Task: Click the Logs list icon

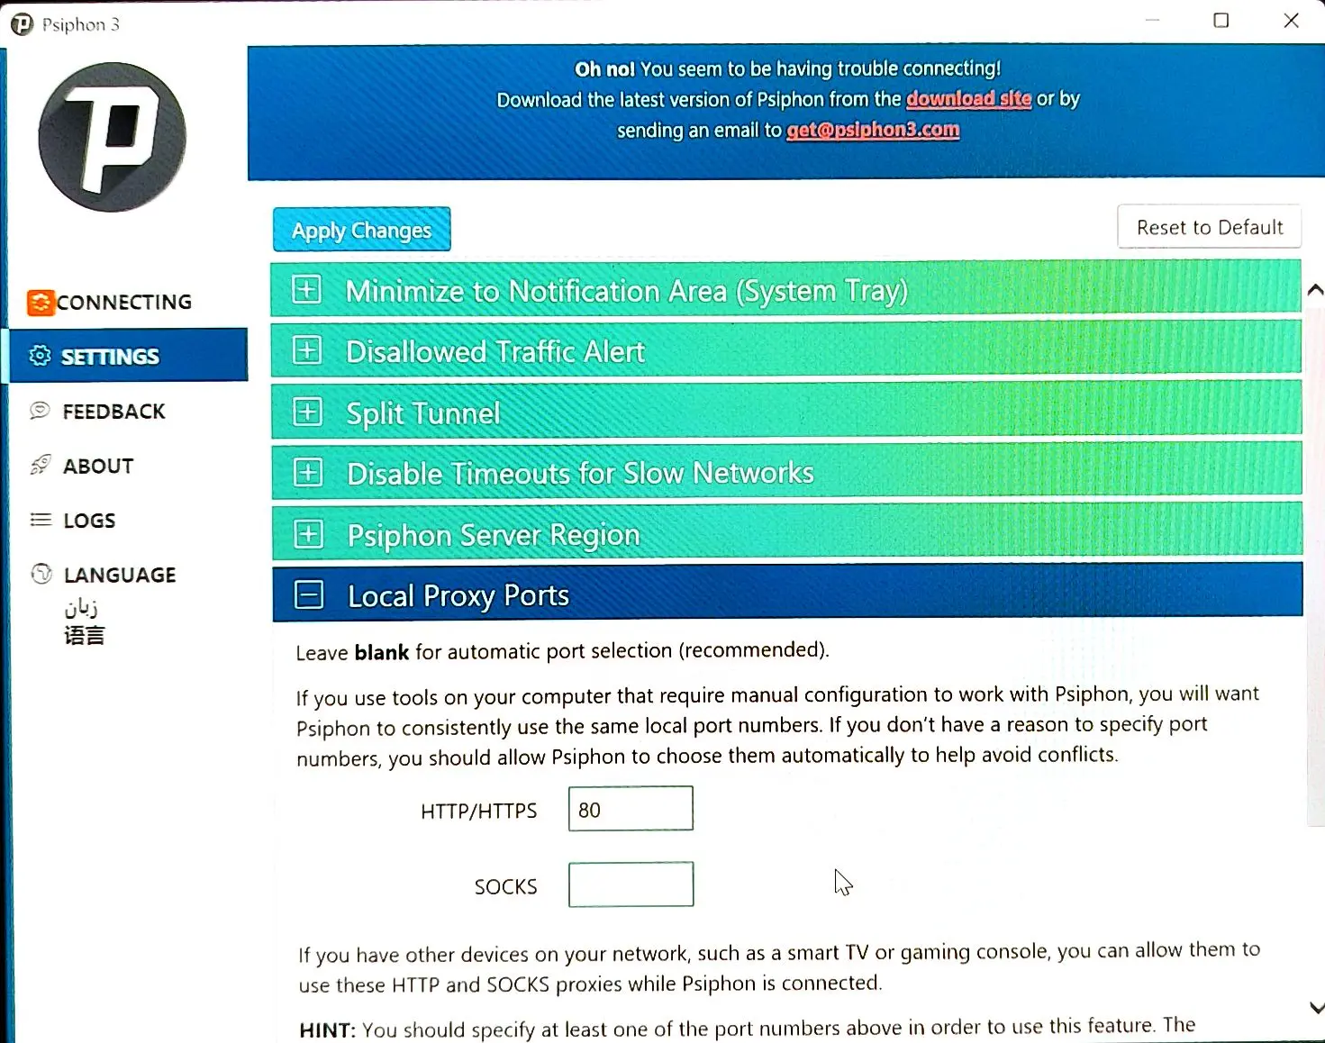Action: coord(41,520)
